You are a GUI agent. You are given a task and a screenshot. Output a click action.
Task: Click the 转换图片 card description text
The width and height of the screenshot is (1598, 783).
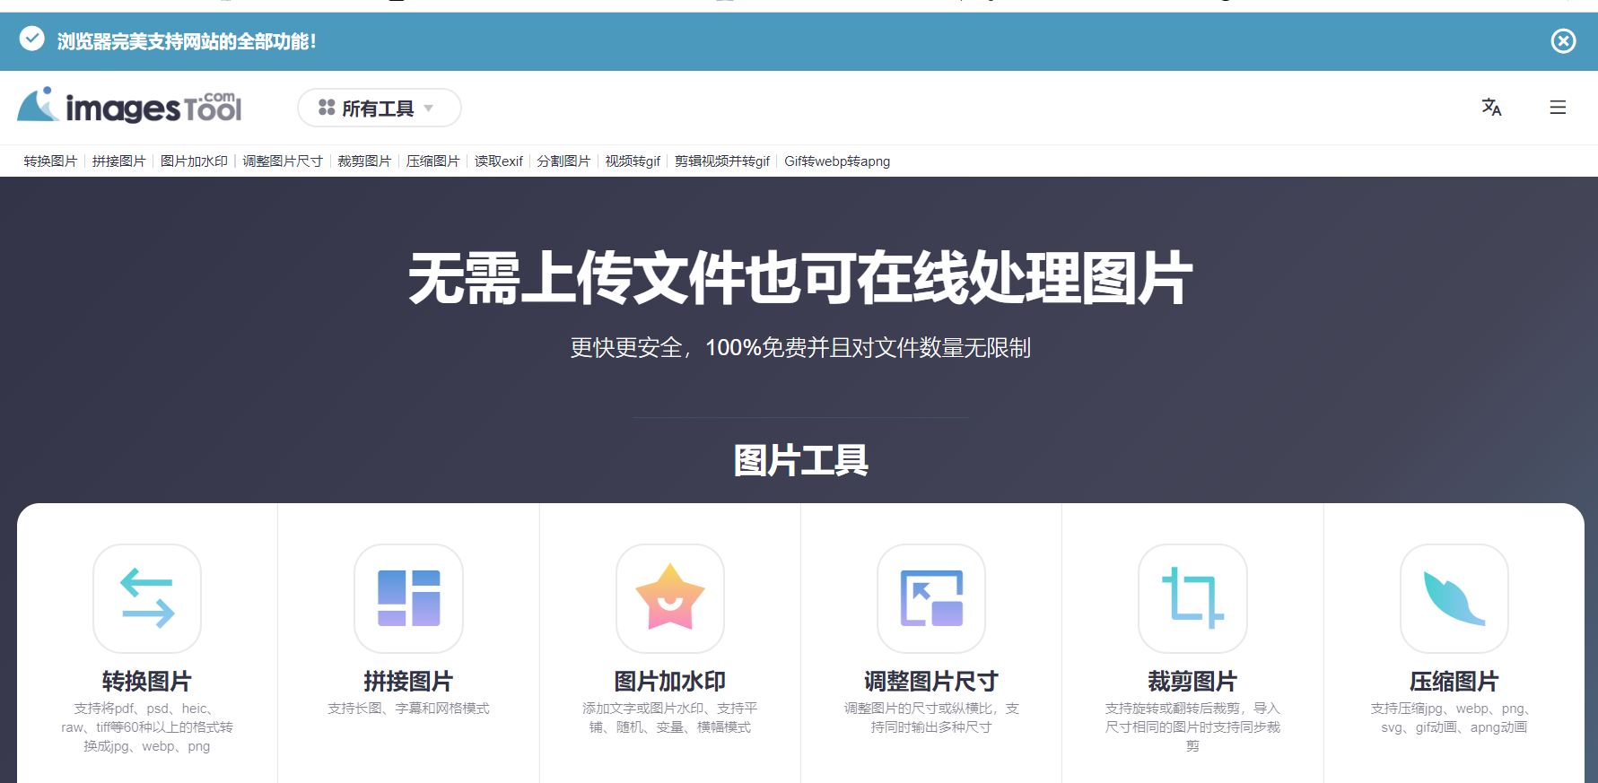click(x=147, y=727)
